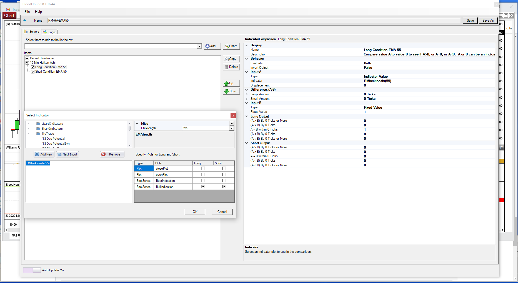This screenshot has width=518, height=283.
Task: Collapse the Short Output section
Action: [247, 143]
